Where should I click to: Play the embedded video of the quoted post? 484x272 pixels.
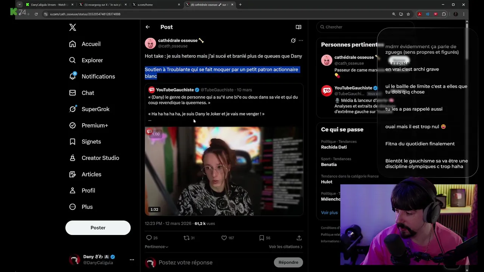(224, 171)
